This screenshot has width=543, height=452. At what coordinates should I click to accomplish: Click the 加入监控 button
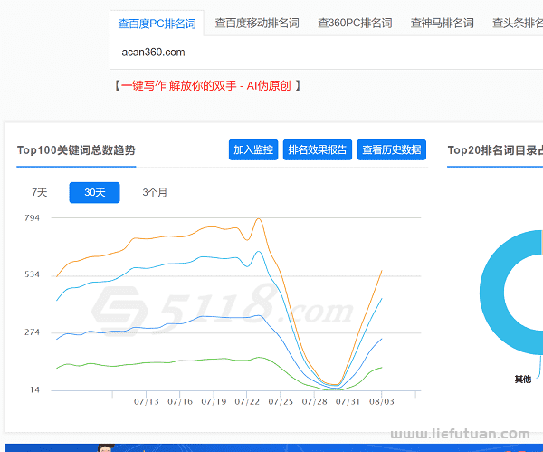[x=253, y=149]
